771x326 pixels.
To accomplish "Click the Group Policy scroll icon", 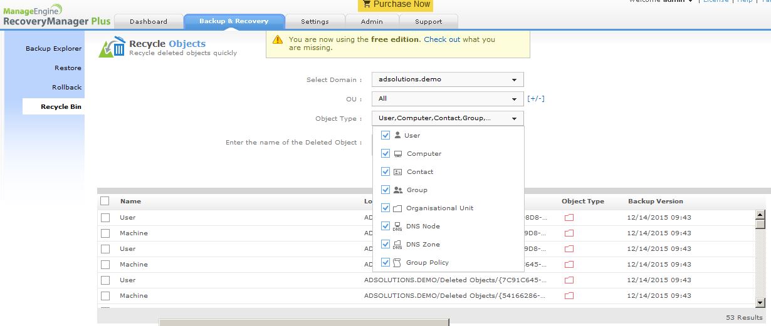I will [x=397, y=263].
